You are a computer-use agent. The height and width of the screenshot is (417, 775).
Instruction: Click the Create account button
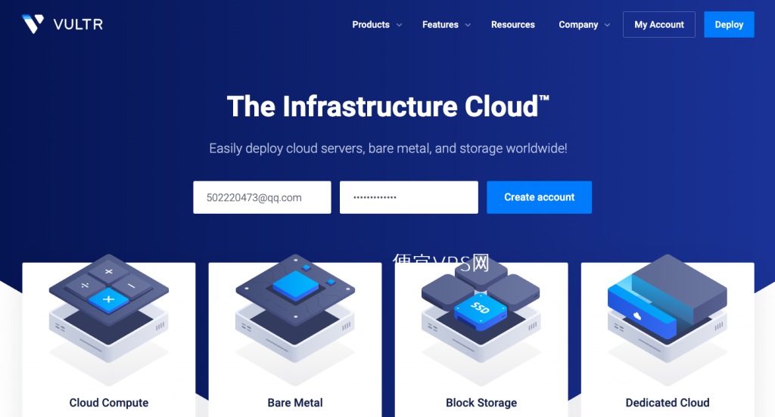(539, 197)
